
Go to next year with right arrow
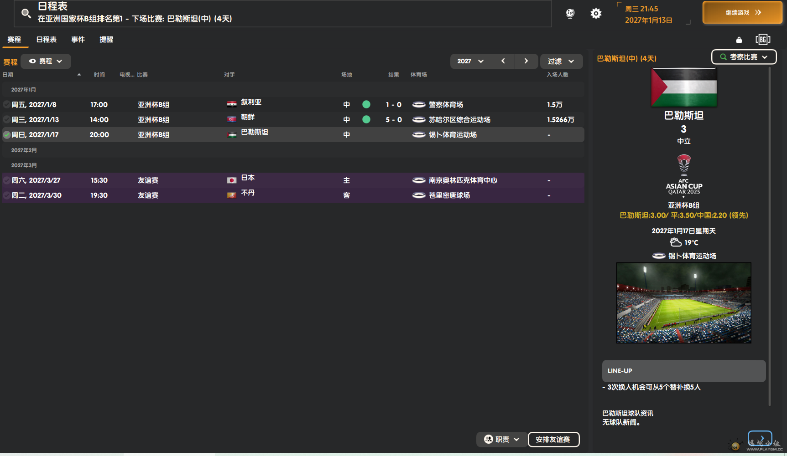click(526, 61)
